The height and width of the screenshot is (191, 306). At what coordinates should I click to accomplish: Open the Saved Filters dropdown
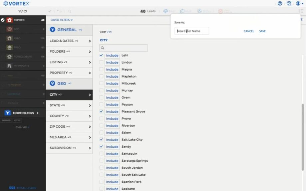[62, 20]
